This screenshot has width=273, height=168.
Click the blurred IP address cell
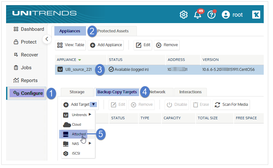177,70
